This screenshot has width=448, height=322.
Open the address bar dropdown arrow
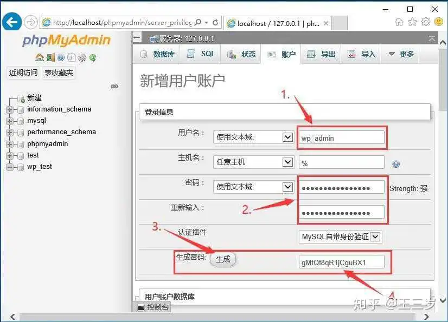point(206,22)
